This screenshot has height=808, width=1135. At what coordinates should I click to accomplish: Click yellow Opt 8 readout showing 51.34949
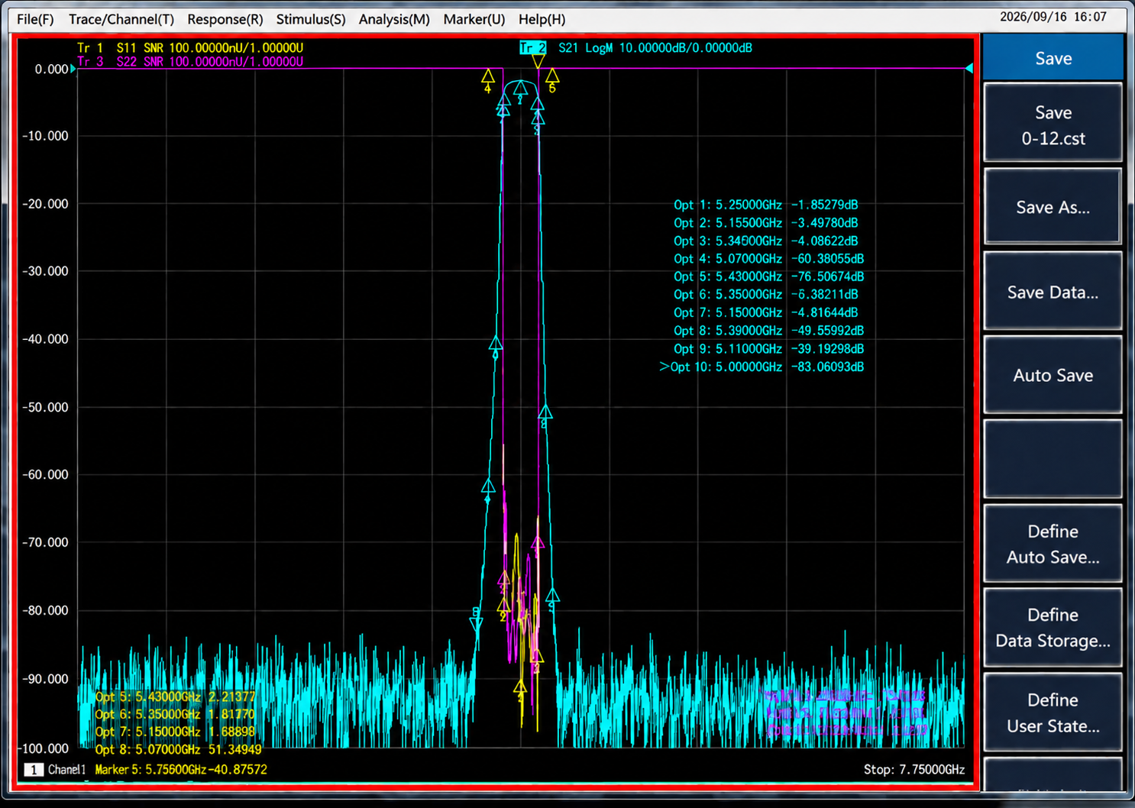click(x=179, y=750)
